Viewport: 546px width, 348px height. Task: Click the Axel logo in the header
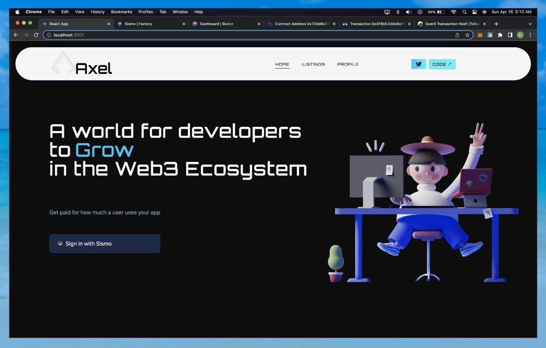pyautogui.click(x=82, y=64)
